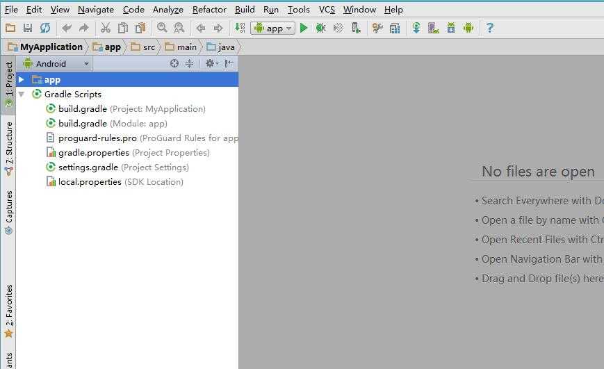
Task: Click the Make Project icon
Action: (240, 28)
